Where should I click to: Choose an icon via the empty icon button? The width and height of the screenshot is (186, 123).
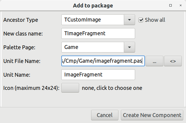click(70, 88)
